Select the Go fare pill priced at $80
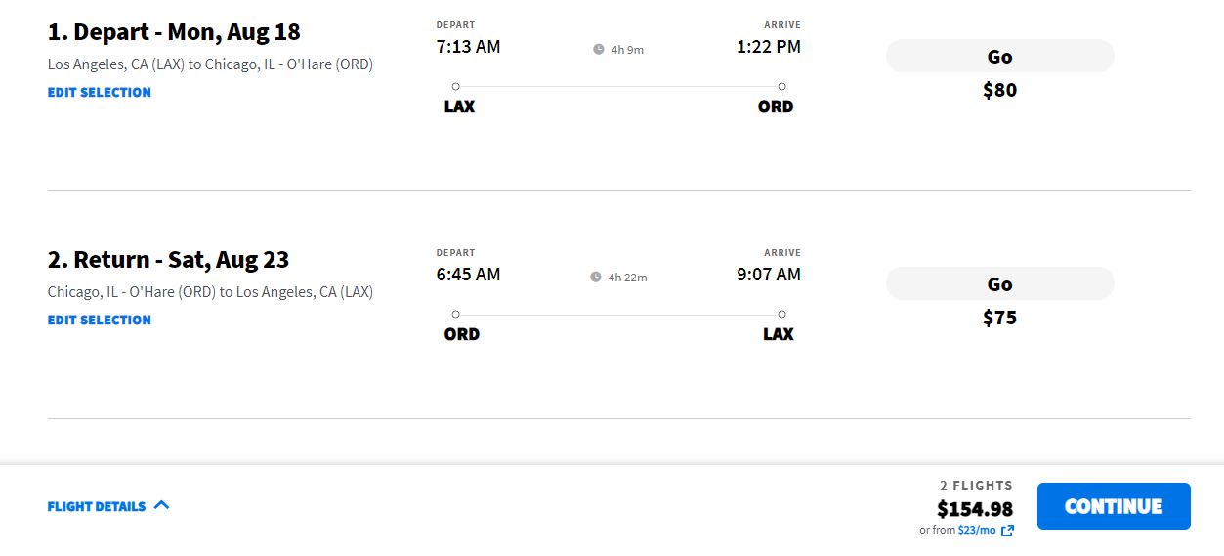Image resolution: width=1224 pixels, height=556 pixels. [x=999, y=56]
